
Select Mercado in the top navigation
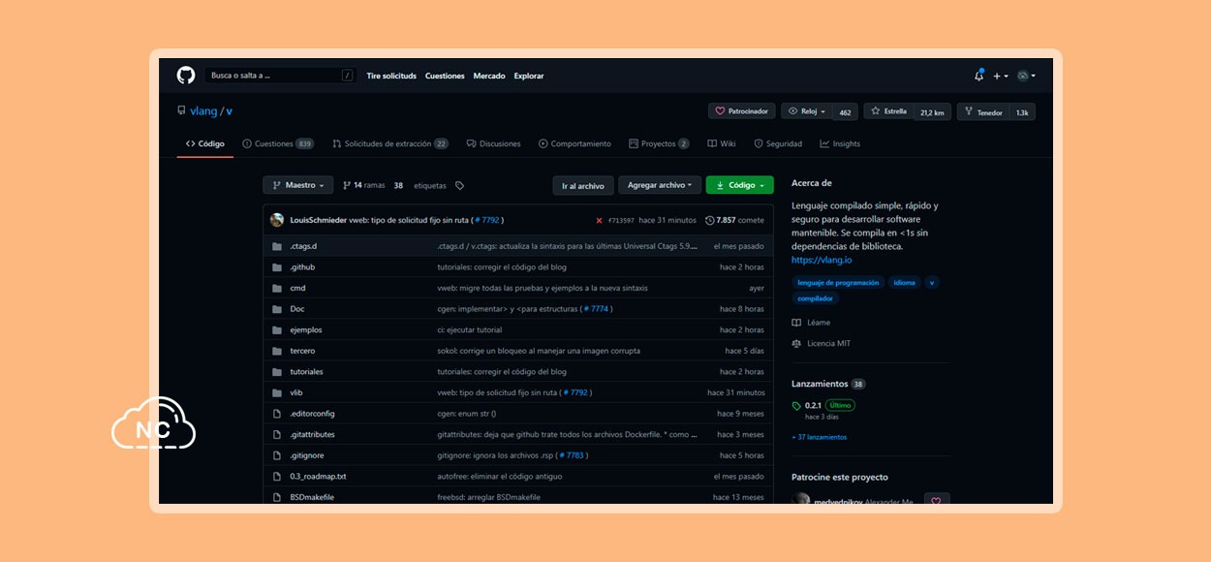tap(489, 76)
